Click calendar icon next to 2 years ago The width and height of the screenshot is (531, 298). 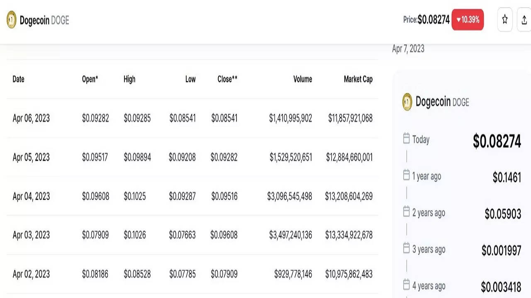coord(407,212)
